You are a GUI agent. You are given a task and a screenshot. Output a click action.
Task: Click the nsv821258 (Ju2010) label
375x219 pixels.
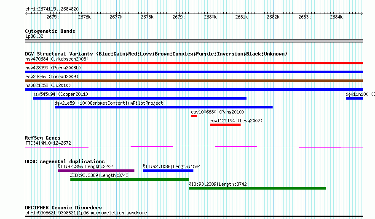48,85
